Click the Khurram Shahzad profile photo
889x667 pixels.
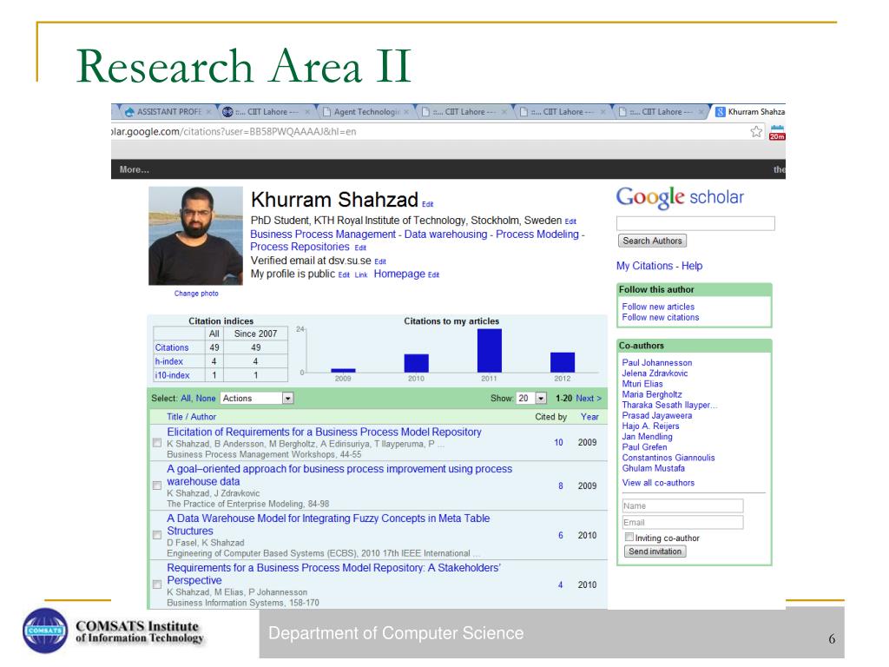click(x=195, y=236)
